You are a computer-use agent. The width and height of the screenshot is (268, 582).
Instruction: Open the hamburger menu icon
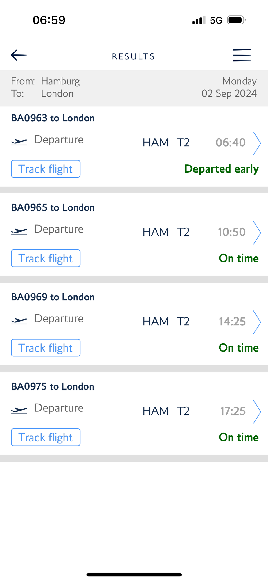(x=242, y=55)
